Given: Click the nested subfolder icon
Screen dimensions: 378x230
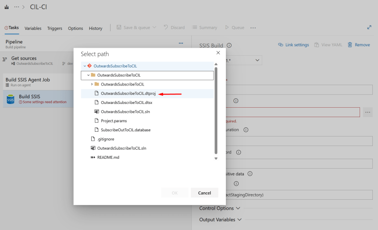Looking at the screenshot, I should pos(97,84).
